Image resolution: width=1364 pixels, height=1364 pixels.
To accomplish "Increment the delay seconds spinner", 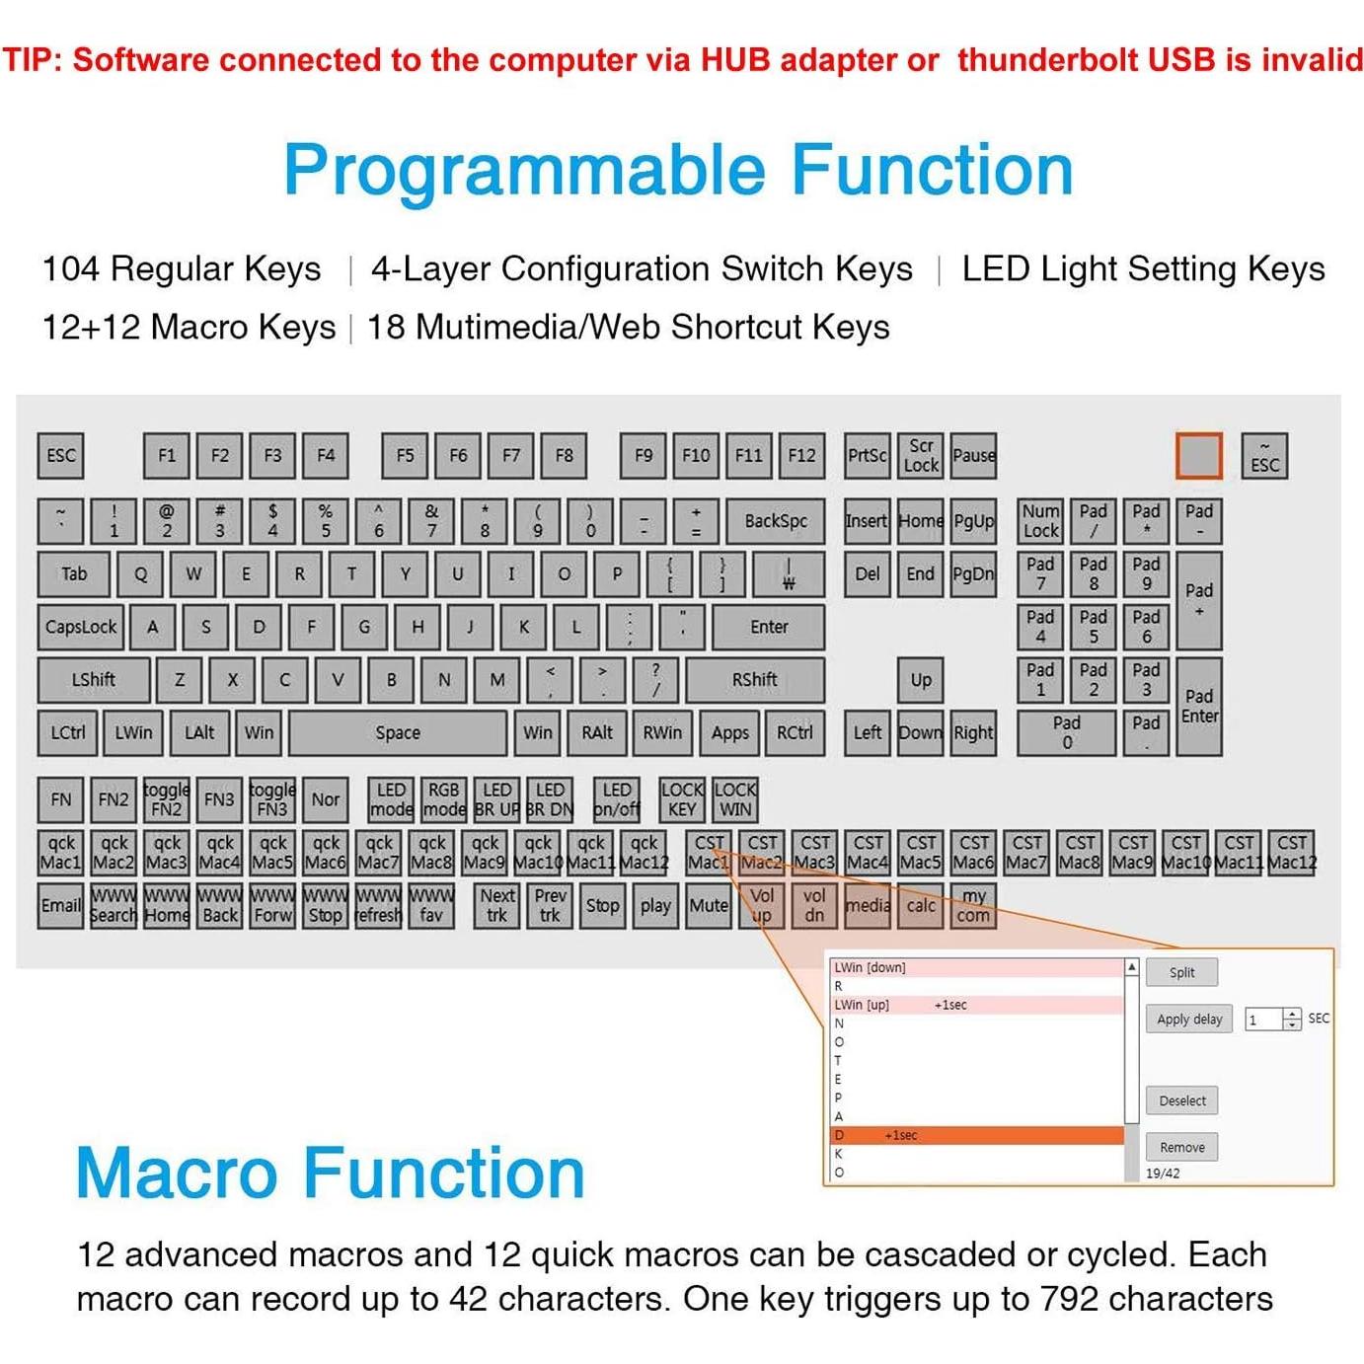I will click(x=1291, y=1013).
